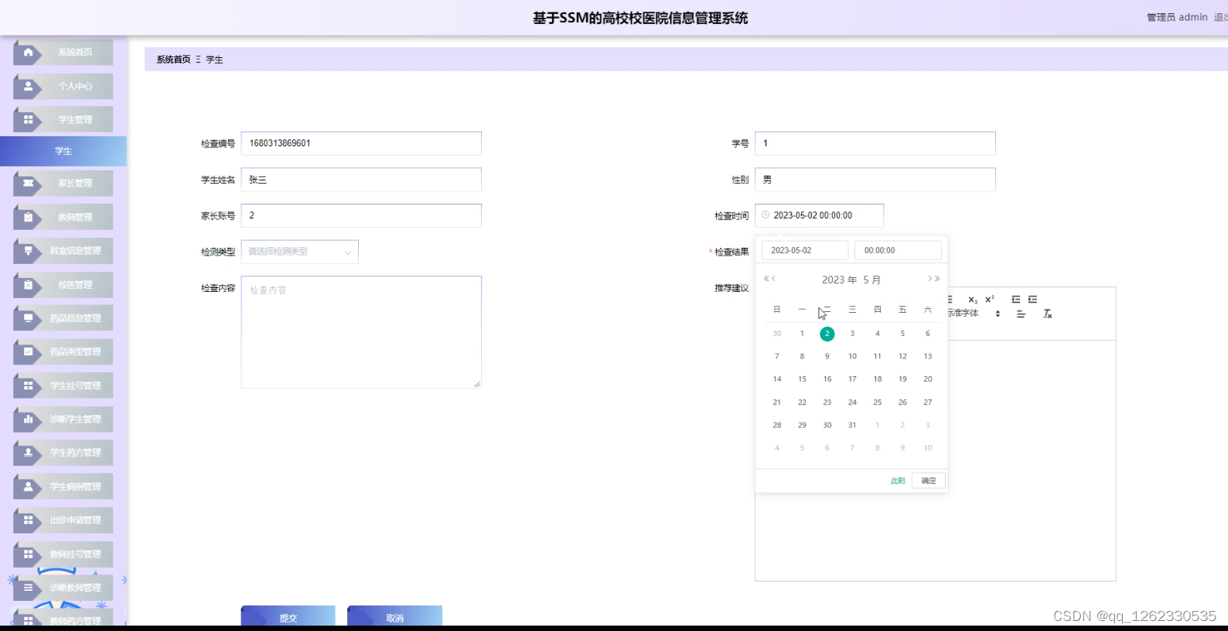Click the 教师管理 clipboard icon
The image size is (1228, 631).
click(x=29, y=217)
